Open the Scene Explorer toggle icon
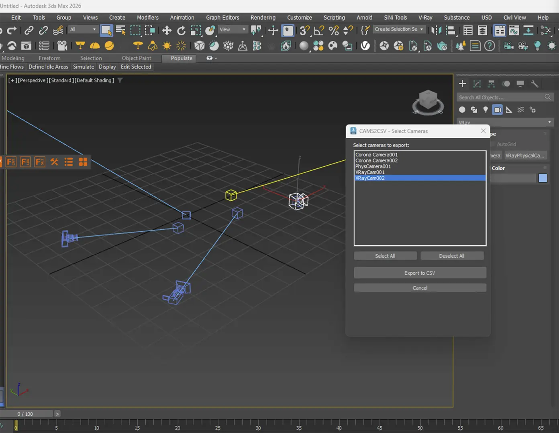The width and height of the screenshot is (559, 433). coord(468,30)
